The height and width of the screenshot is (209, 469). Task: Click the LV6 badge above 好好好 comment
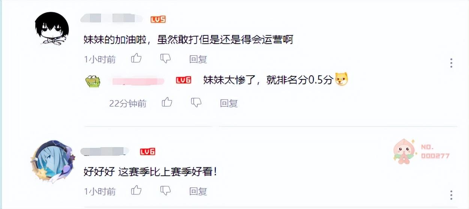148,152
